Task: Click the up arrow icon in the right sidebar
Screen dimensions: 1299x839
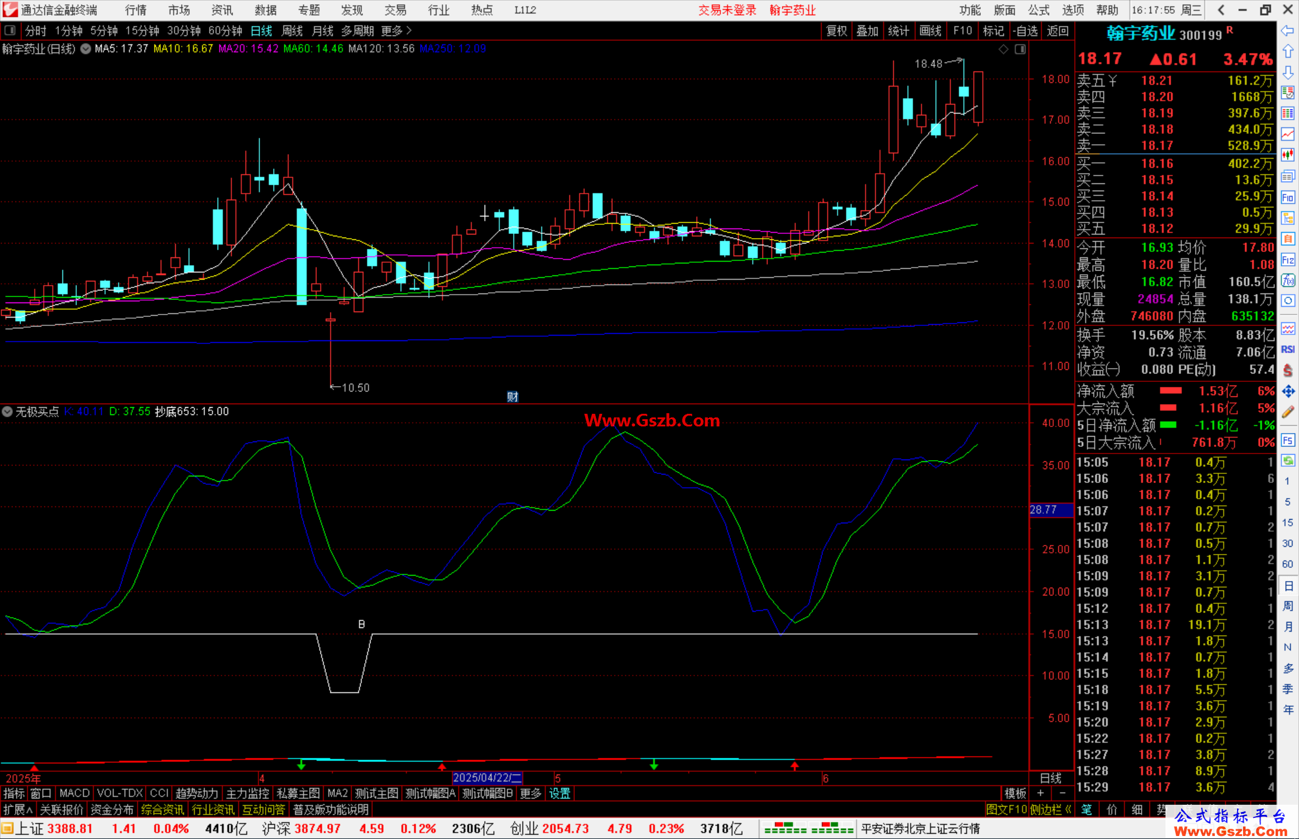Action: tap(1288, 52)
